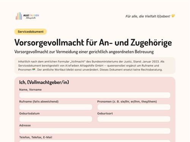Screen dimensions: 190x142
Task: Click the Servicedokument badge
Action: click(30, 32)
